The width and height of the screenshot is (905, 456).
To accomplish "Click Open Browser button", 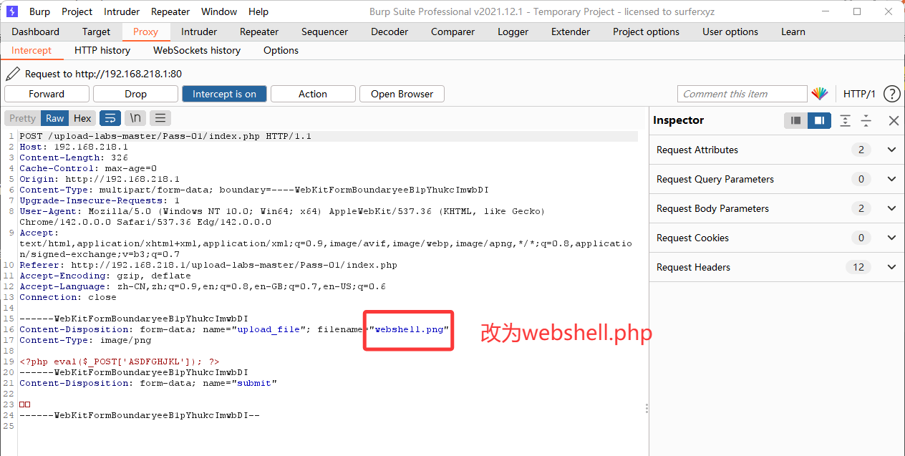I will point(402,94).
